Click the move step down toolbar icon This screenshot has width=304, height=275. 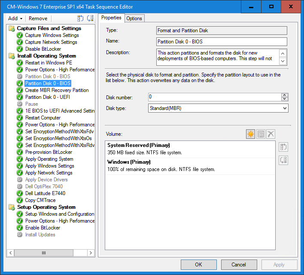90,18
